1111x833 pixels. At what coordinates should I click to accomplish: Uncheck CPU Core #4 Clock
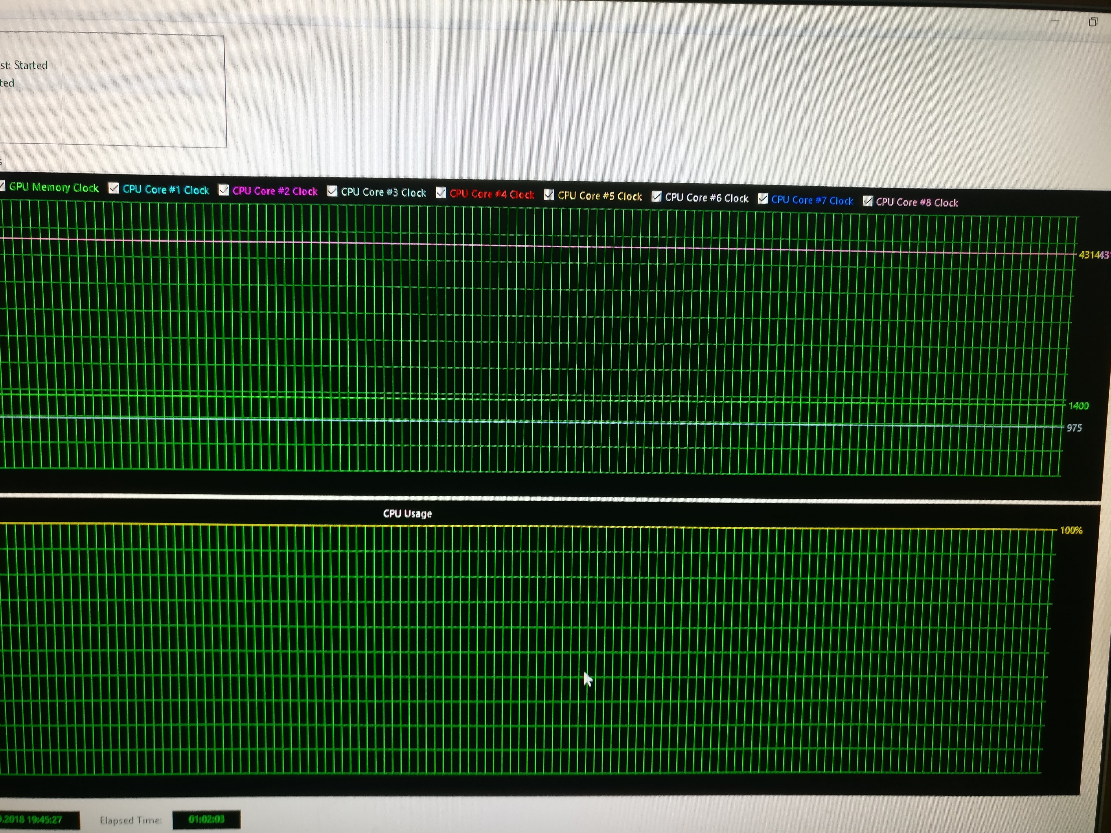click(x=441, y=193)
